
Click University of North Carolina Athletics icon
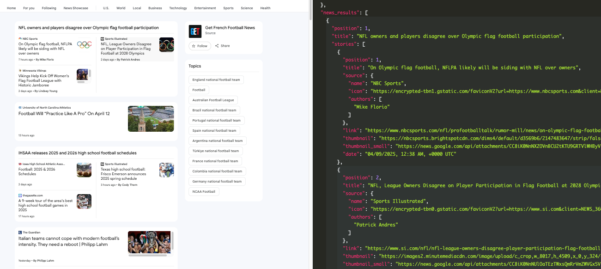click(20, 108)
